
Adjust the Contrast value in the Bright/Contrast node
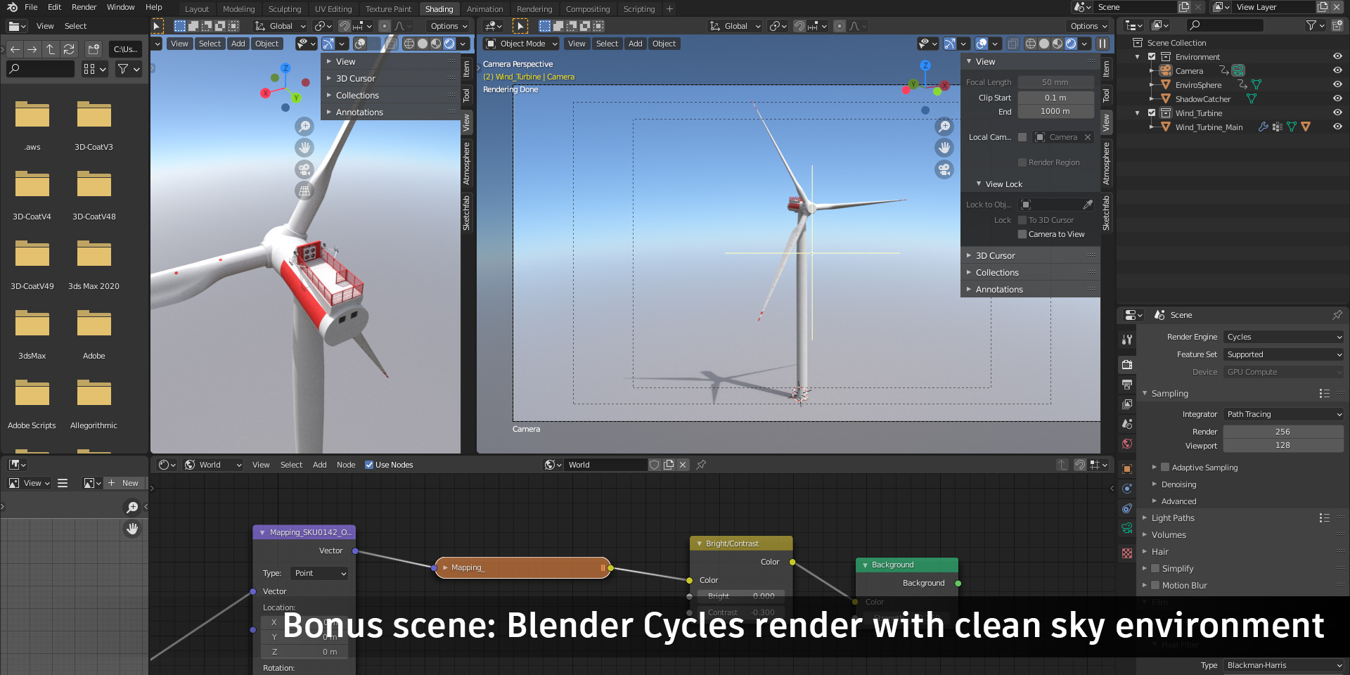pos(740,612)
